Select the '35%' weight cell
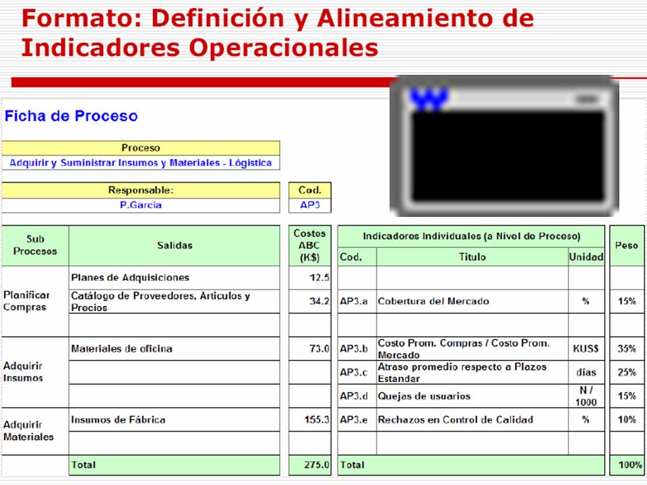This screenshot has width=647, height=485. tap(627, 349)
